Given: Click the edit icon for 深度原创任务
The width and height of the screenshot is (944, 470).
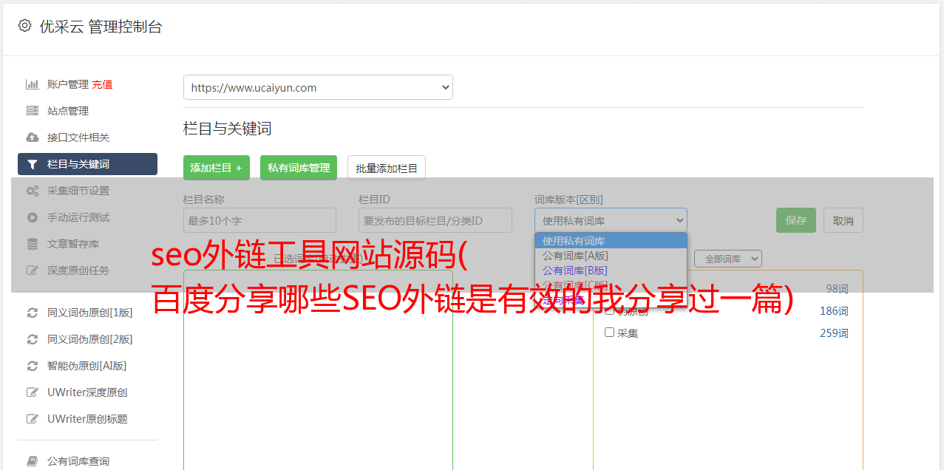Looking at the screenshot, I should 33,270.
